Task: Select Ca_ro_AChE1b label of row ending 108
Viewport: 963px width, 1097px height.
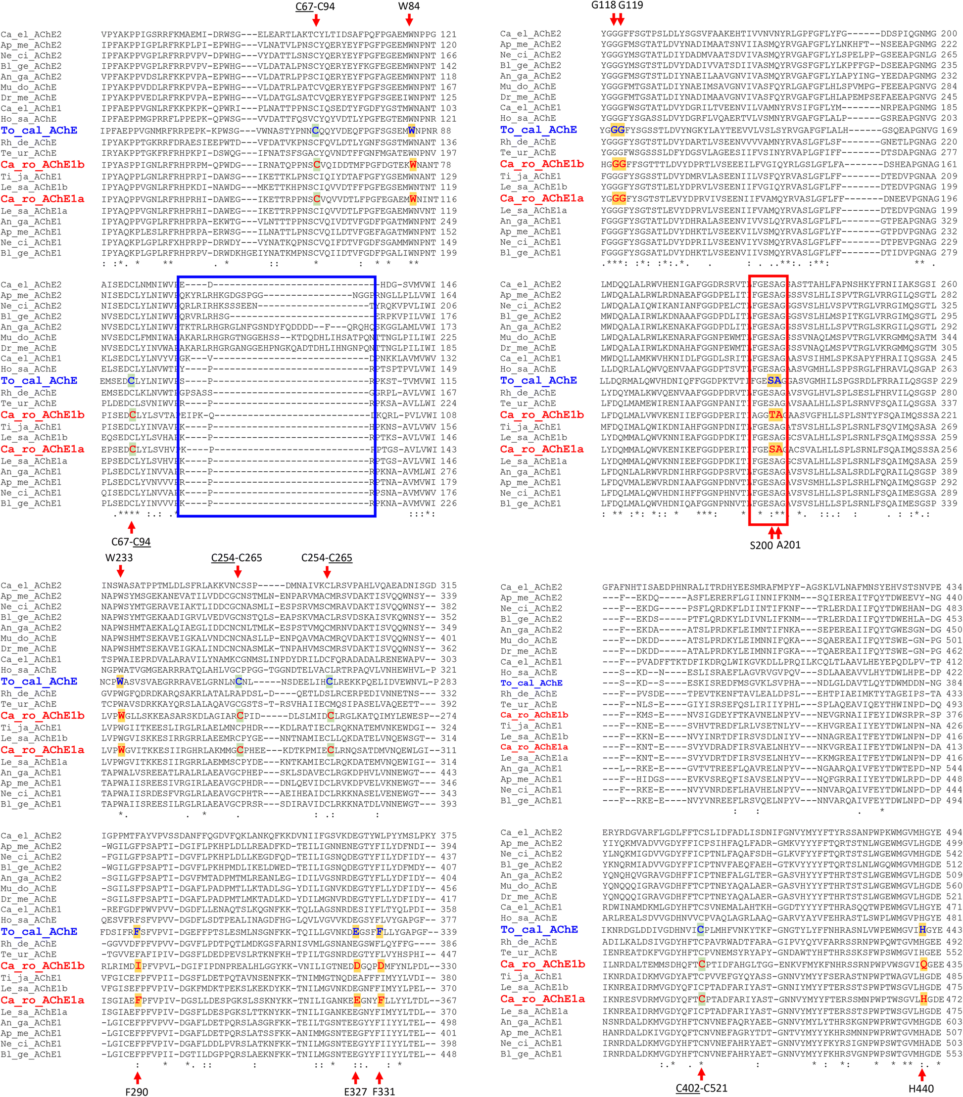Action: pyautogui.click(x=43, y=415)
